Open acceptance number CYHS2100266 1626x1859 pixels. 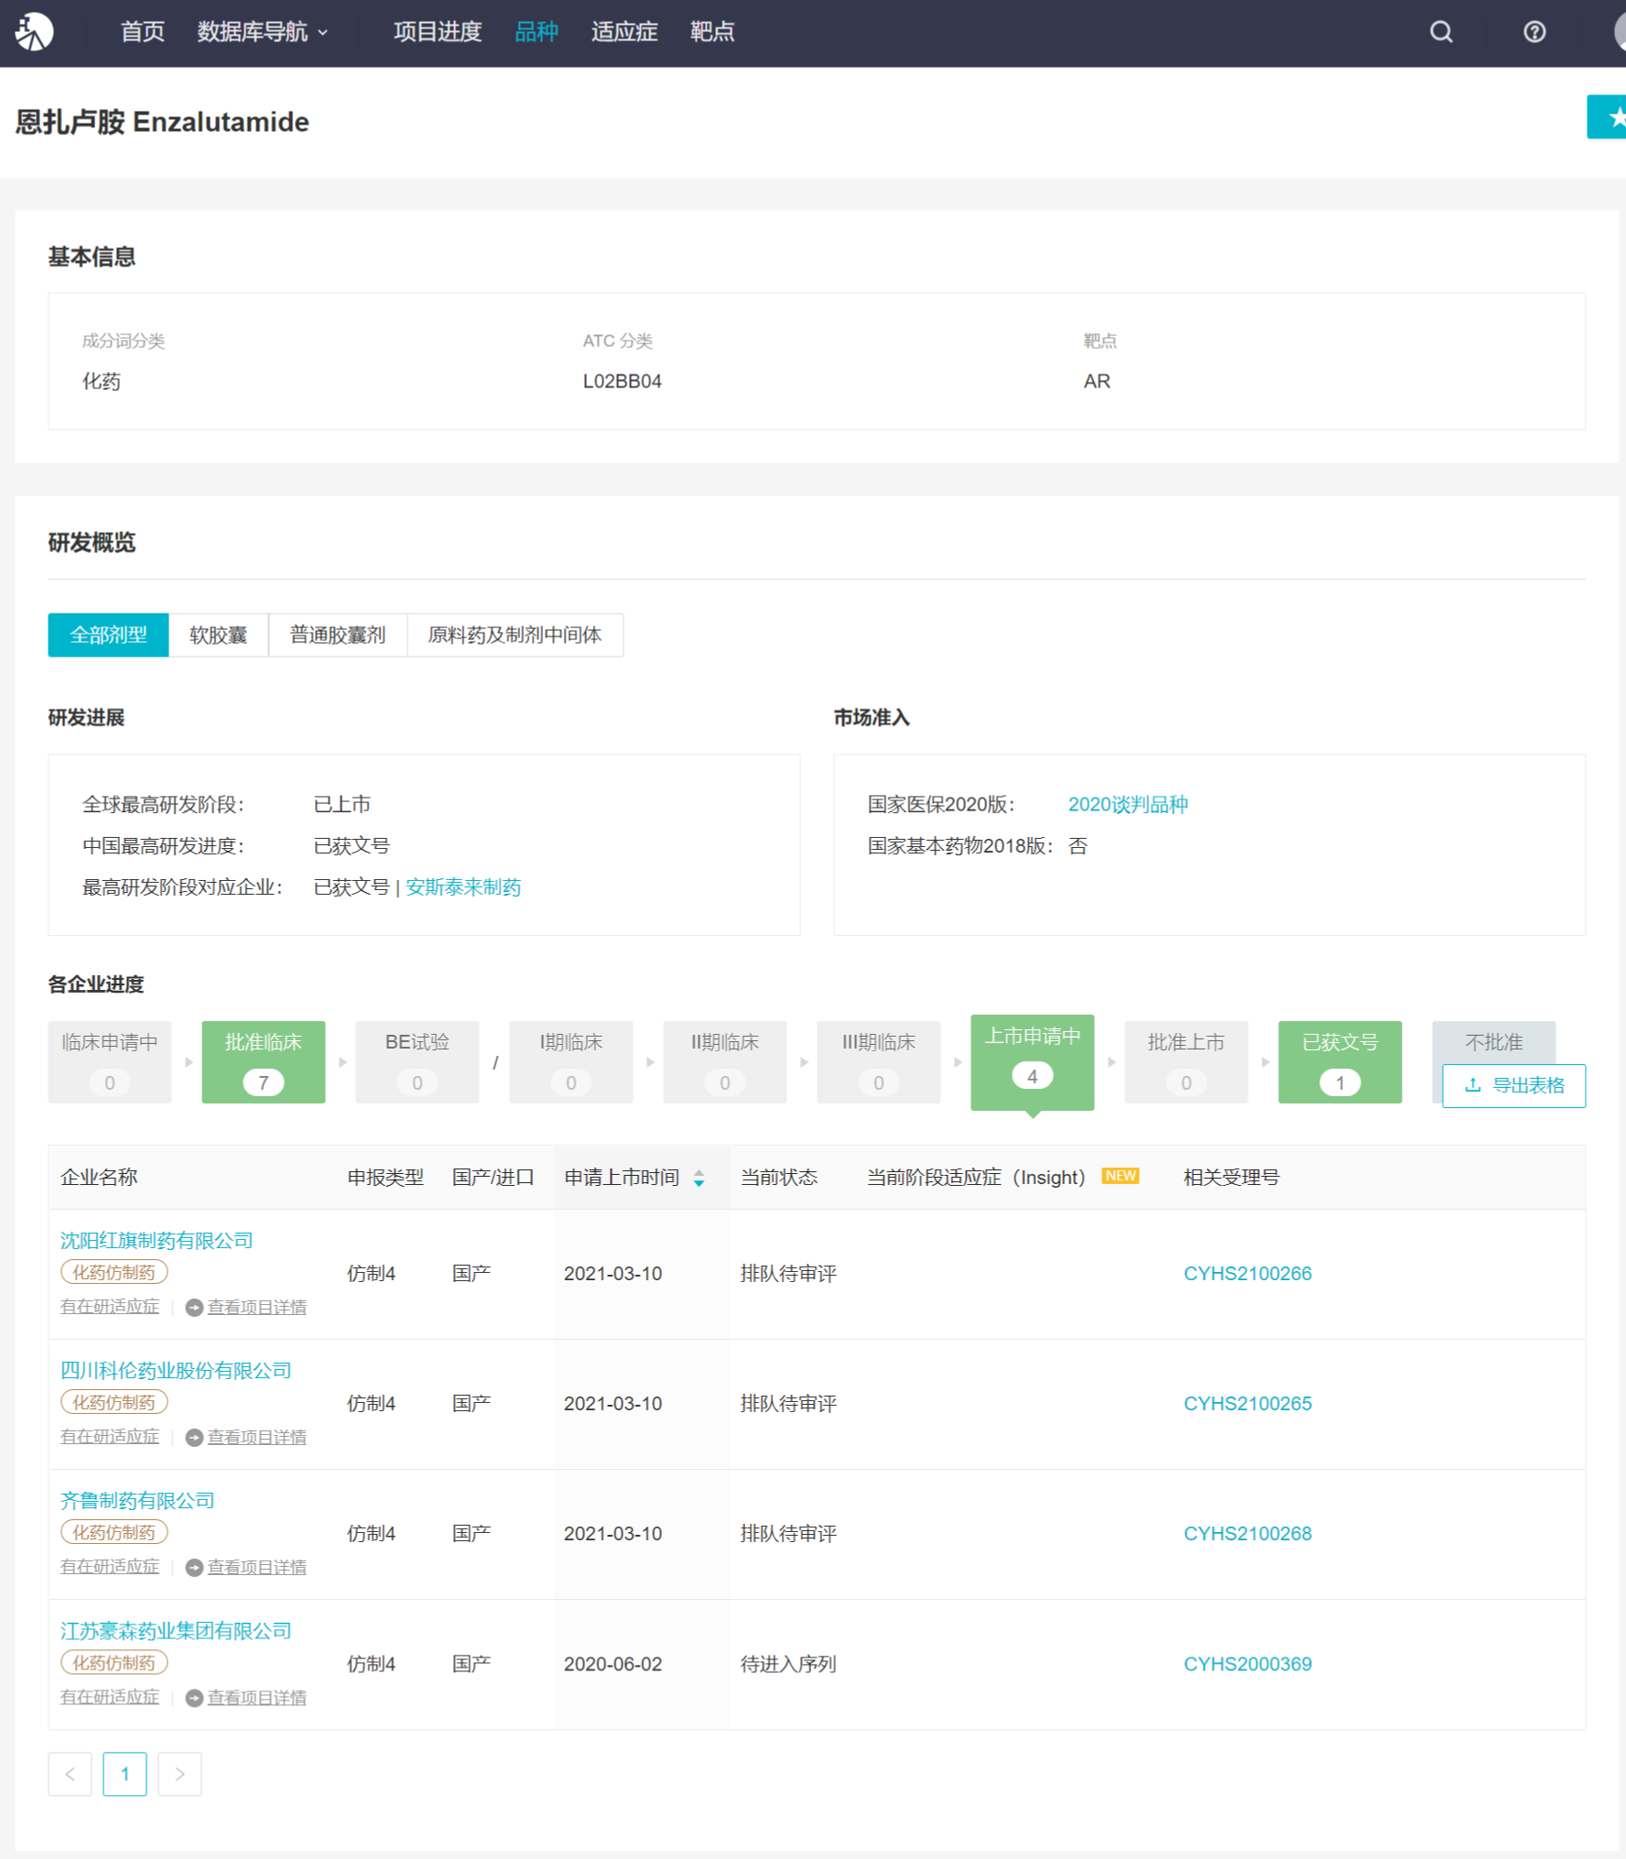tap(1248, 1274)
